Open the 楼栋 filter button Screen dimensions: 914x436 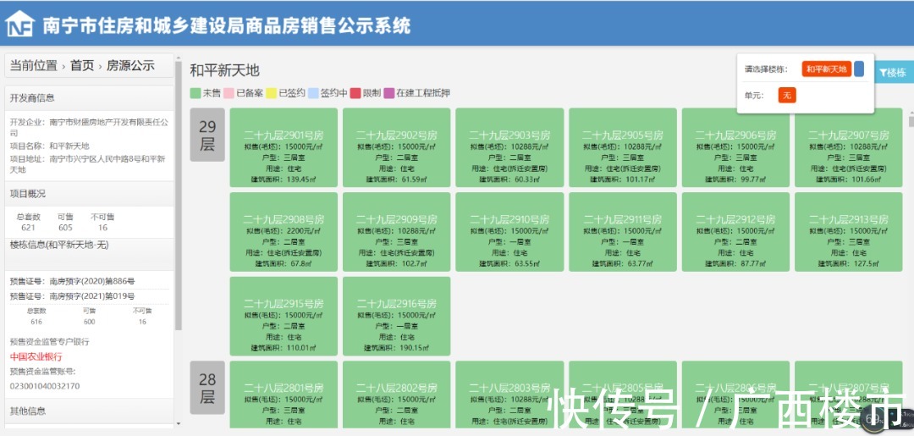click(894, 73)
